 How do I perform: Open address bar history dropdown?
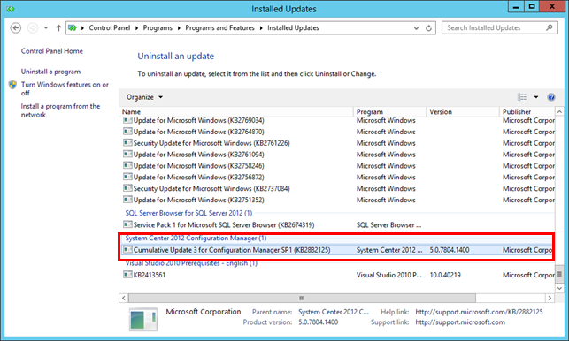point(416,28)
